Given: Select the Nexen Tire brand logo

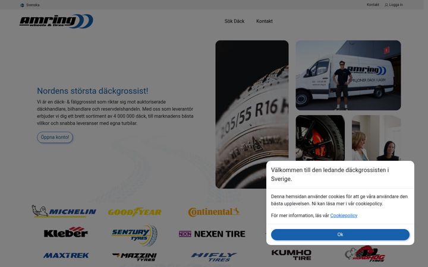Looking at the screenshot, I should coord(212,234).
